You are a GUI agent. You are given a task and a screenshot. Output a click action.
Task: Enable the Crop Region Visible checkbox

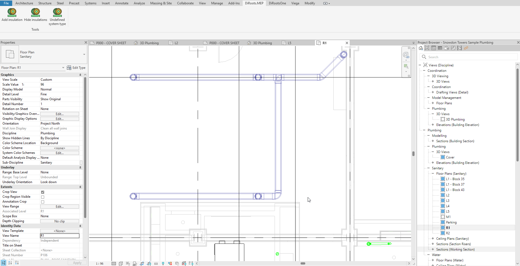[x=43, y=197]
